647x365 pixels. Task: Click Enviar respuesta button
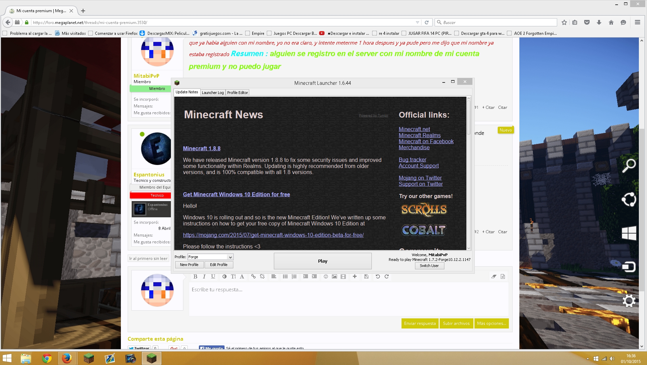(420, 323)
